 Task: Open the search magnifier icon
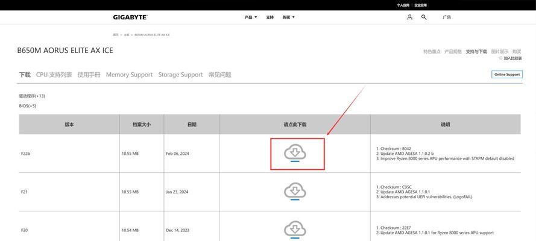tap(424, 17)
